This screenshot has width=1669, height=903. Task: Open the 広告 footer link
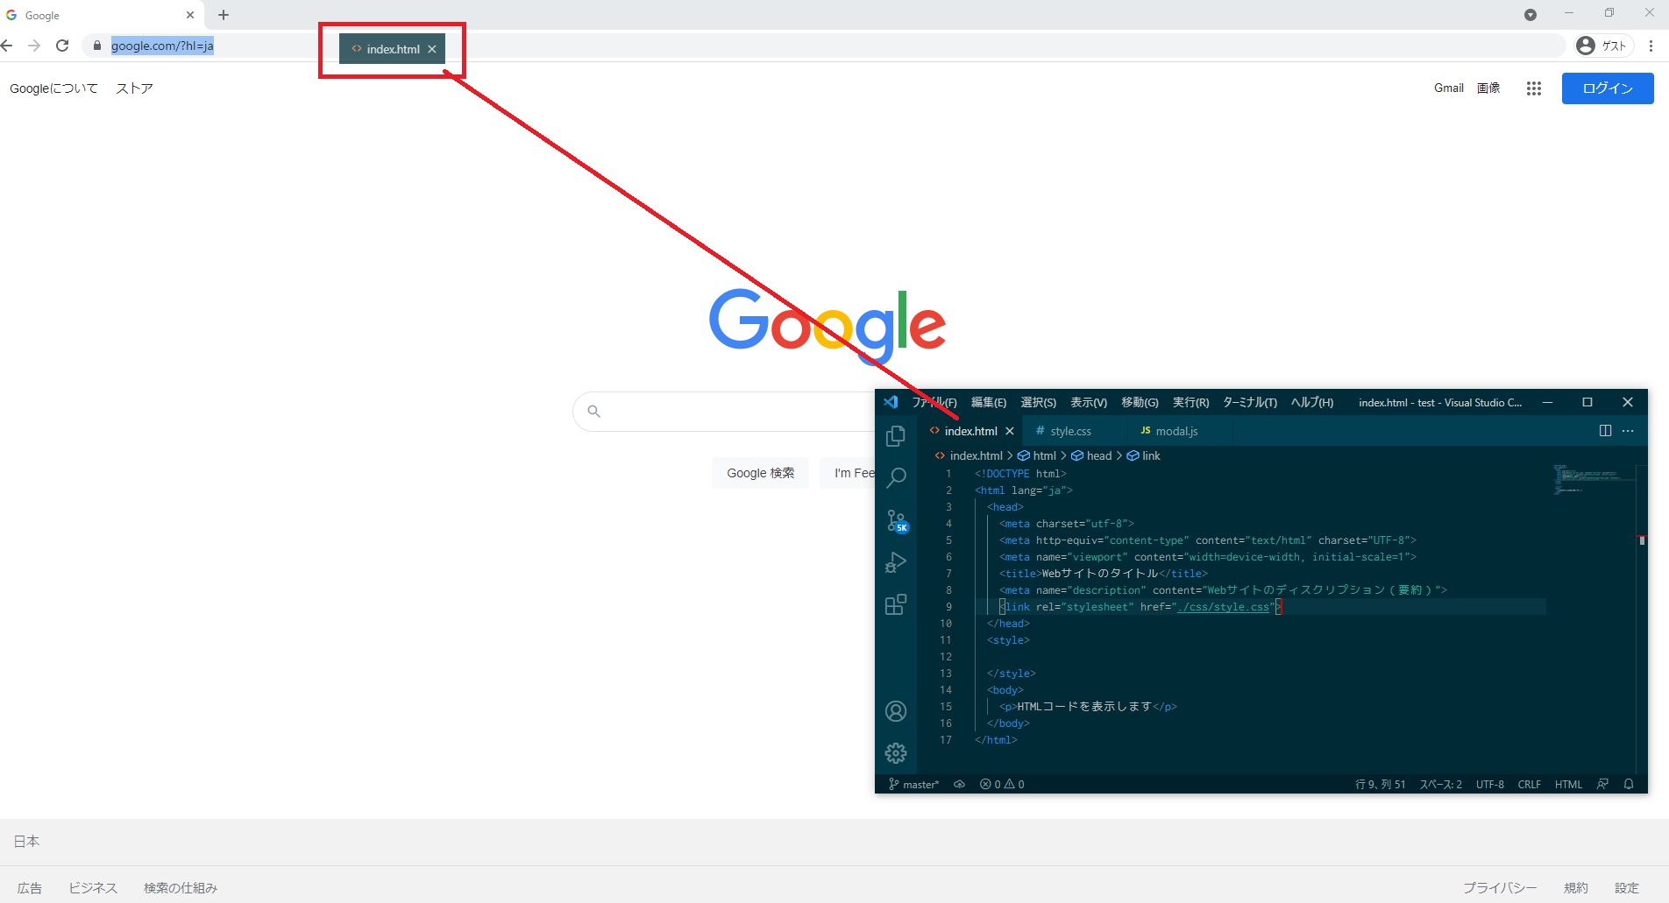30,888
